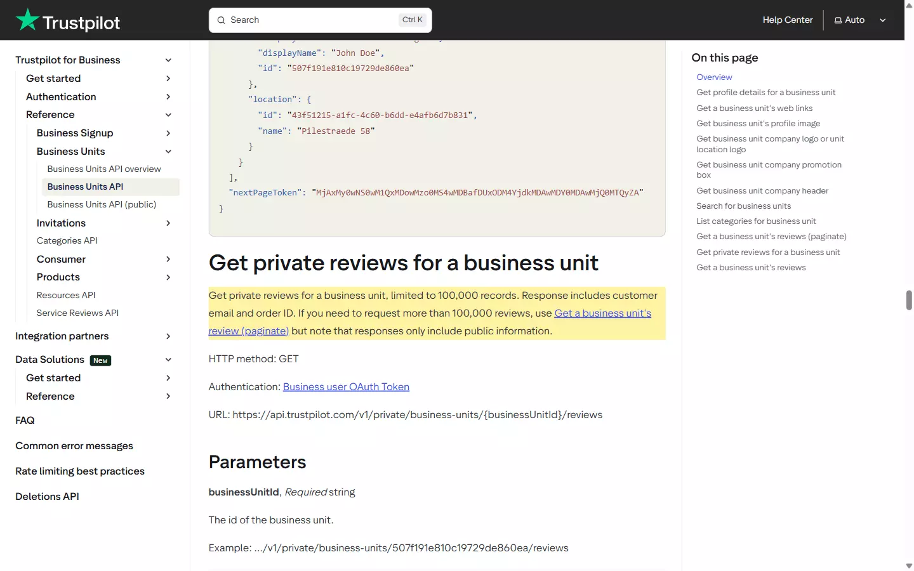Open Business Units API overview page
The width and height of the screenshot is (914, 571).
[104, 169]
